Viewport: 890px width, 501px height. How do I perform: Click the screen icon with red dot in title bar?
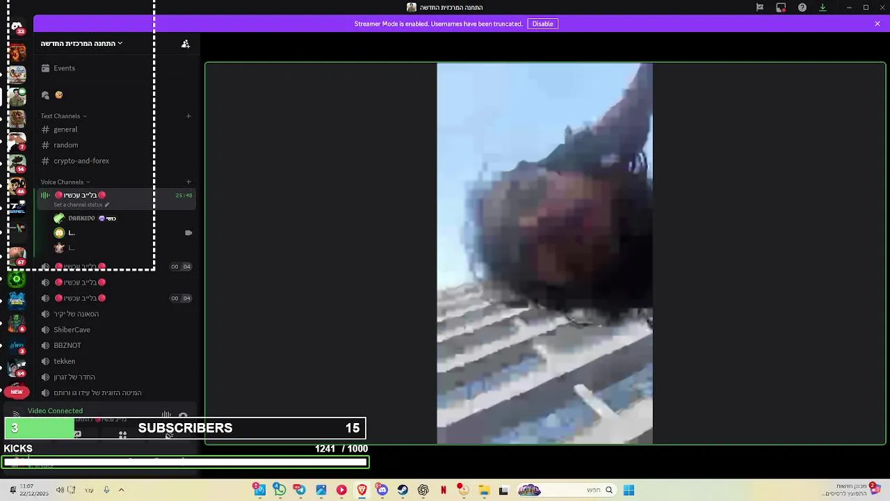[781, 7]
